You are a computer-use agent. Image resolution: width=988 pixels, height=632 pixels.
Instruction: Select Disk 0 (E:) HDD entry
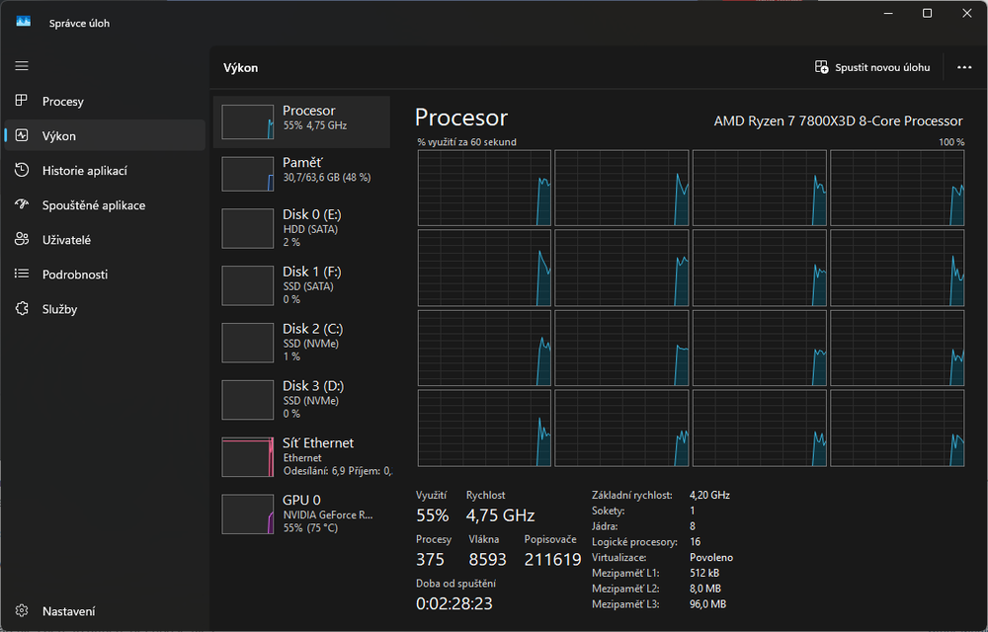pos(301,227)
